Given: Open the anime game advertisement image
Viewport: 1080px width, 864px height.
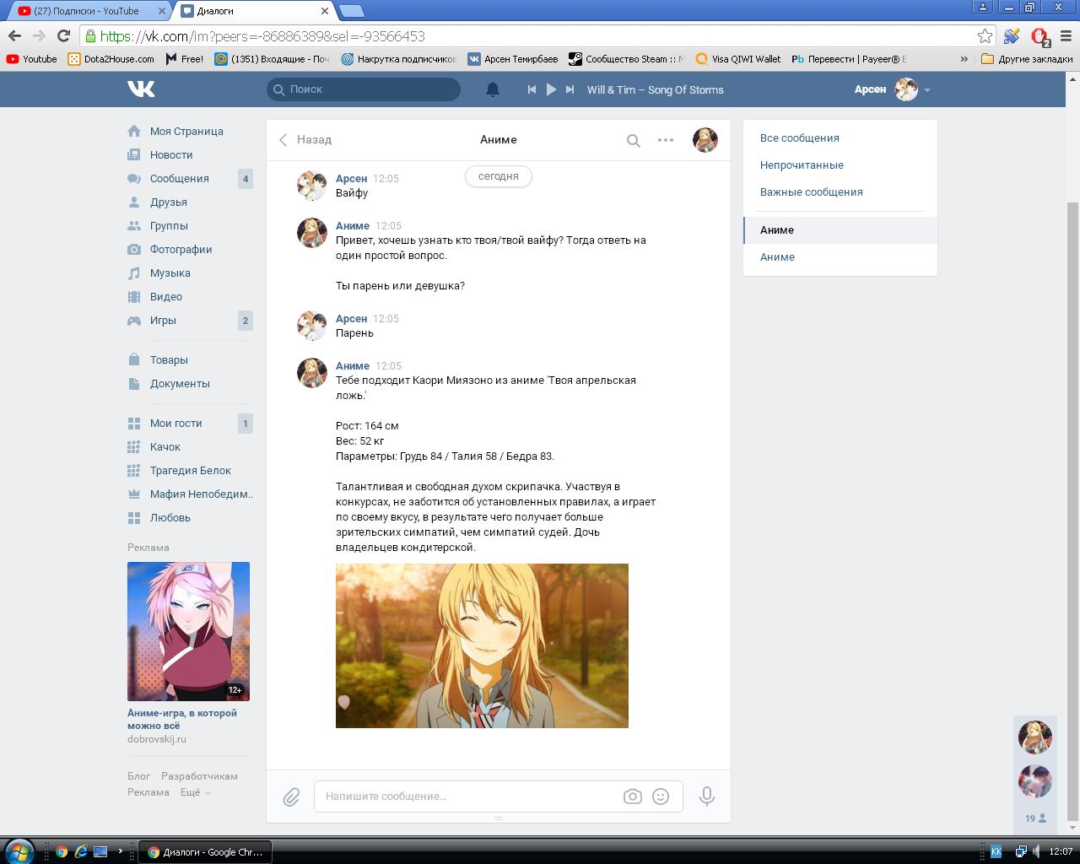Looking at the screenshot, I should coord(188,631).
